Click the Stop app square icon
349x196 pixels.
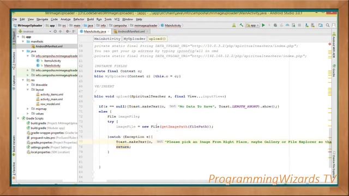299,26
